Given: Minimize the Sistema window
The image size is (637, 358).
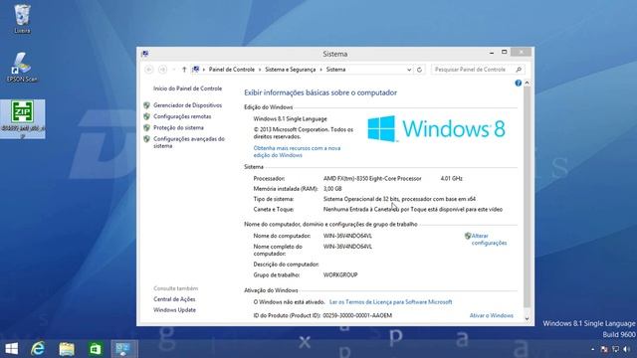Looking at the screenshot, I should pos(492,53).
